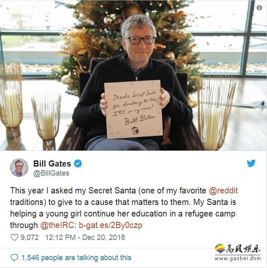This screenshot has height=268, width=267.
Task: Click the heart like icon
Action: pyautogui.click(x=14, y=237)
